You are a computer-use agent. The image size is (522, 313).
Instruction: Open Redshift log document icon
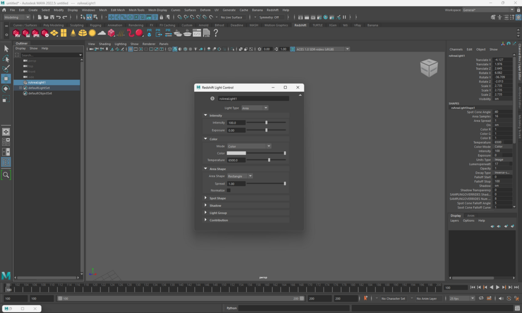(x=206, y=33)
